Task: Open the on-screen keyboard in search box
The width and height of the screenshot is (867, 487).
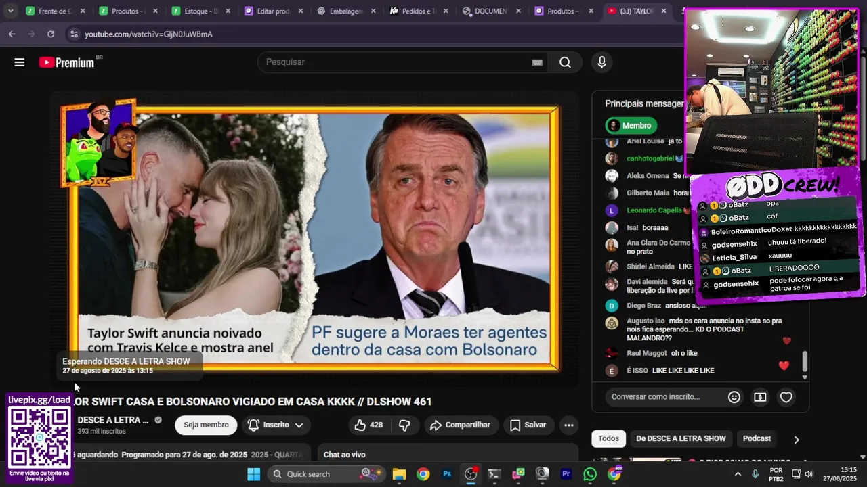Action: click(536, 62)
